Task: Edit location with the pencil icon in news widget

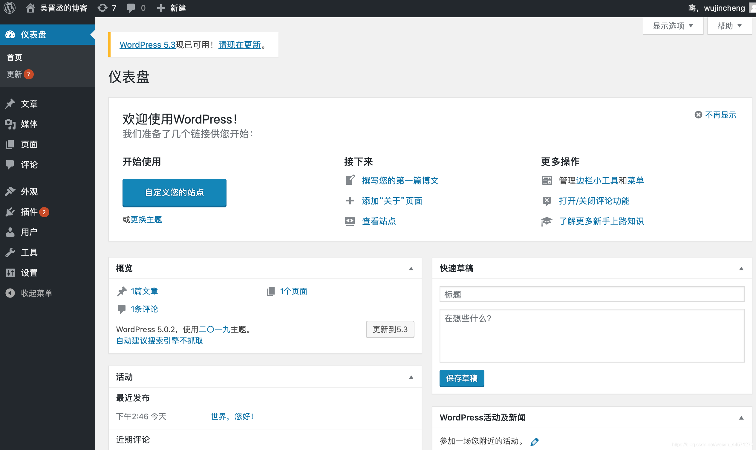Action: [x=534, y=442]
